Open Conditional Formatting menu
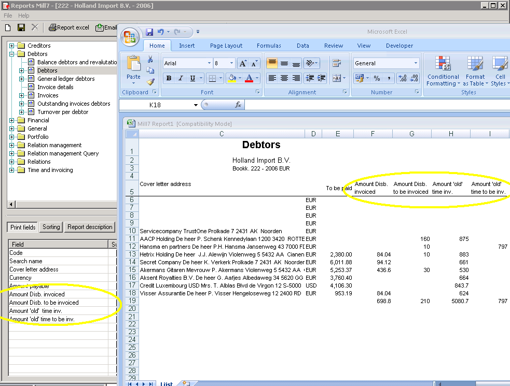This screenshot has height=386, width=510. (x=443, y=71)
